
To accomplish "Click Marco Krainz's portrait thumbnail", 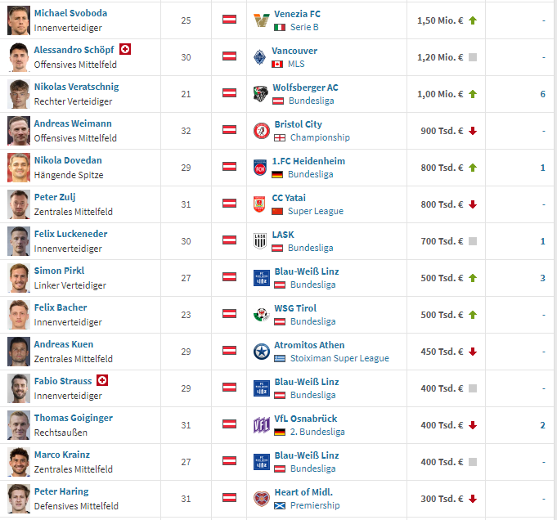I will tap(19, 462).
